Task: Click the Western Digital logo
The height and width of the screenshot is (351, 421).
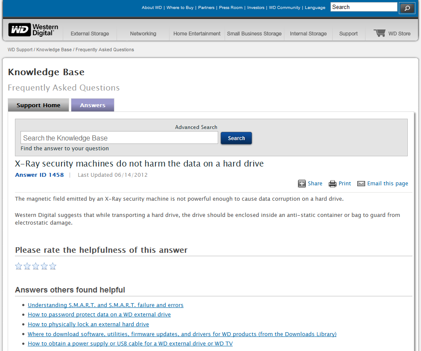Action: point(33,29)
